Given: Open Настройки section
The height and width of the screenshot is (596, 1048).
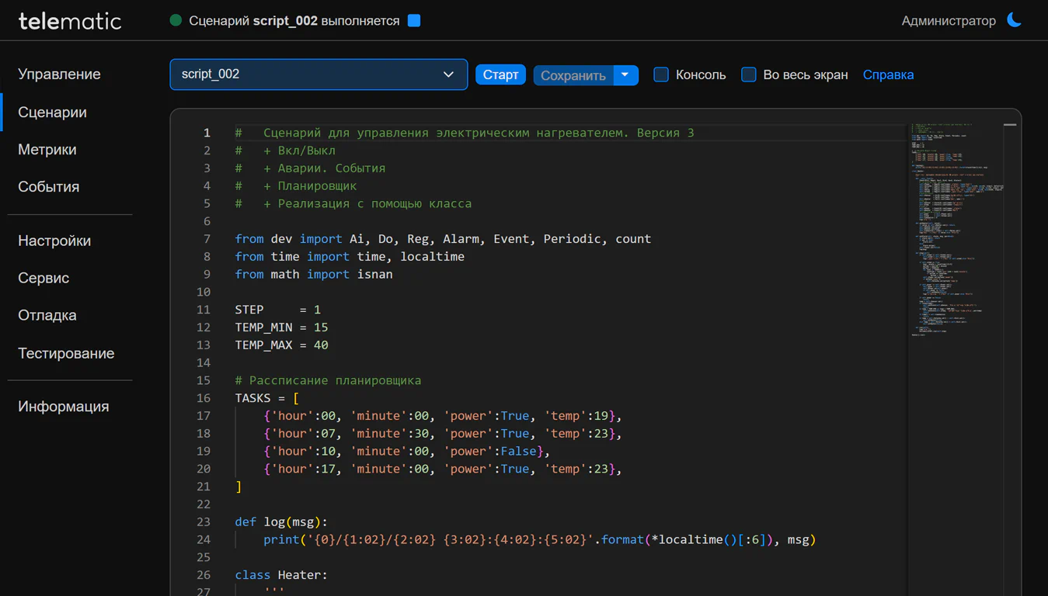Looking at the screenshot, I should click(x=54, y=241).
